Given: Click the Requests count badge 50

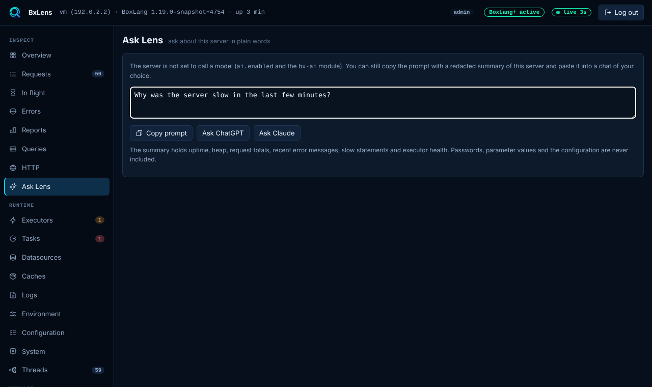Looking at the screenshot, I should 98,74.
